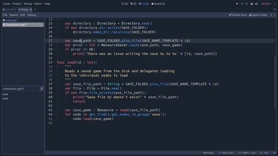Click 'file_exists' on line 39
Screen dimensions: 278x156
click(x=100, y=93)
